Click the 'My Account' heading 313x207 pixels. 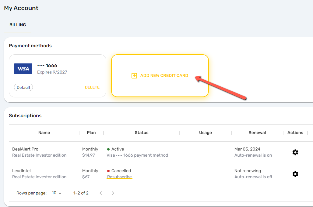[21, 8]
